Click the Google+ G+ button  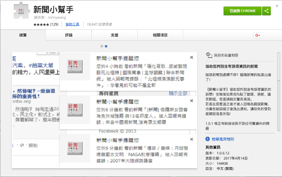tap(257, 35)
